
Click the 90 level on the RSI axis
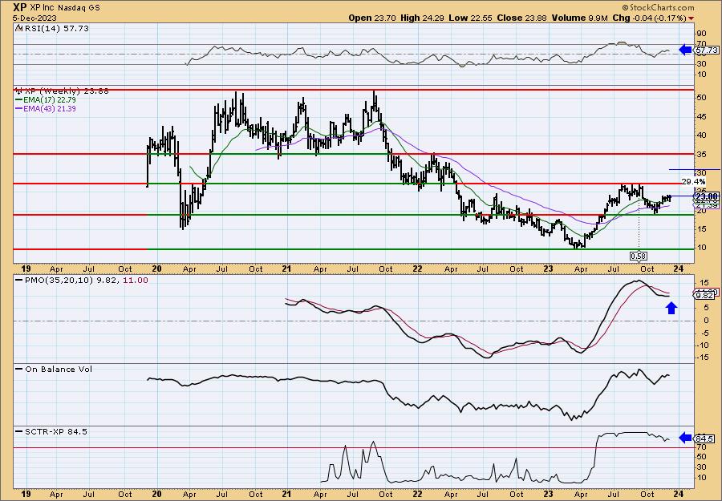[x=701, y=34]
